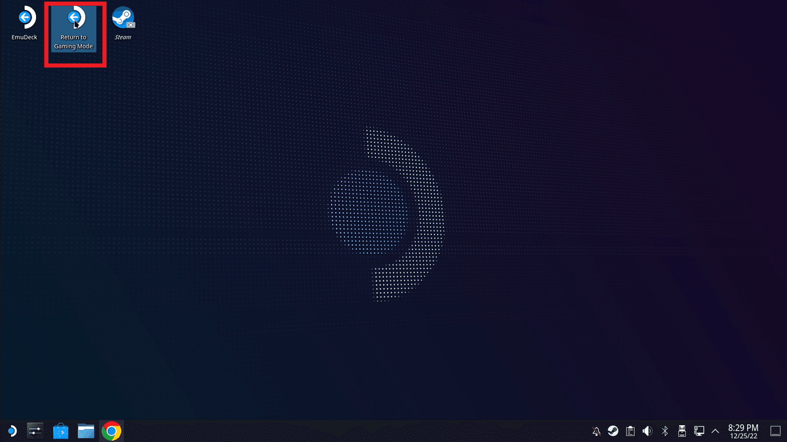Screen dimensions: 787x442
Task: Click the Show Desktop button
Action: tap(775, 431)
